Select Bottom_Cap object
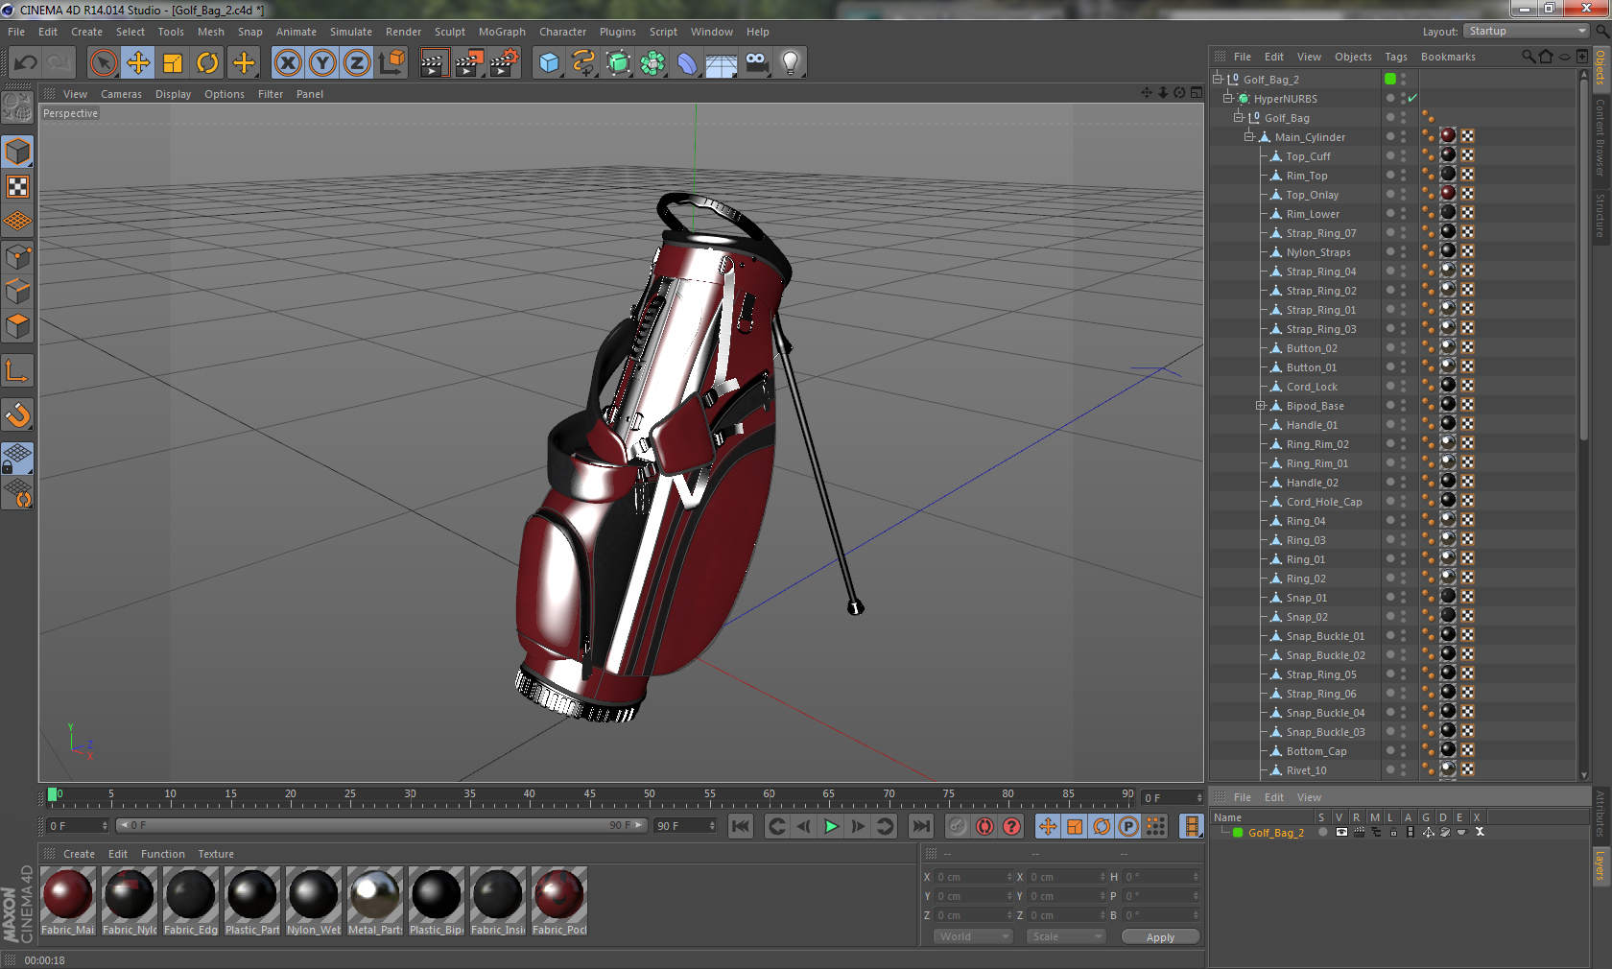This screenshot has height=969, width=1612. pos(1316,751)
